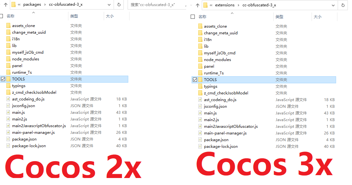
Task: Select package-lock.json icon in left window
Action: [x=8, y=146]
